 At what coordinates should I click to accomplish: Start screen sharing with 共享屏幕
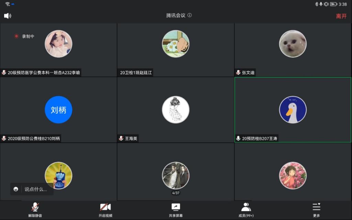[x=176, y=209]
